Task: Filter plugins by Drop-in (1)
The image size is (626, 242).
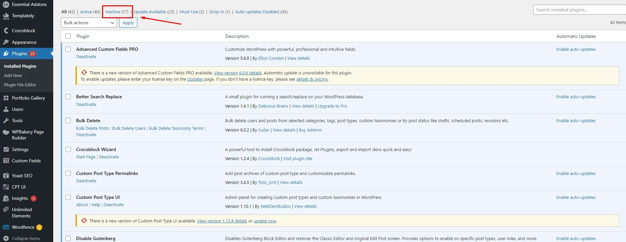Action: tap(220, 12)
